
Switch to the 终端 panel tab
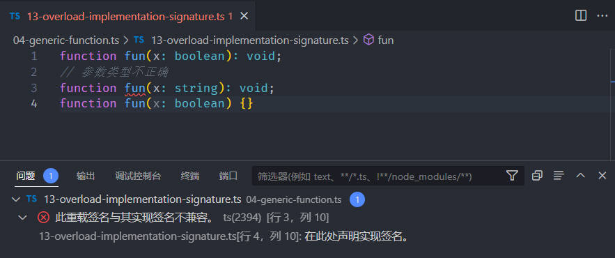(x=190, y=176)
